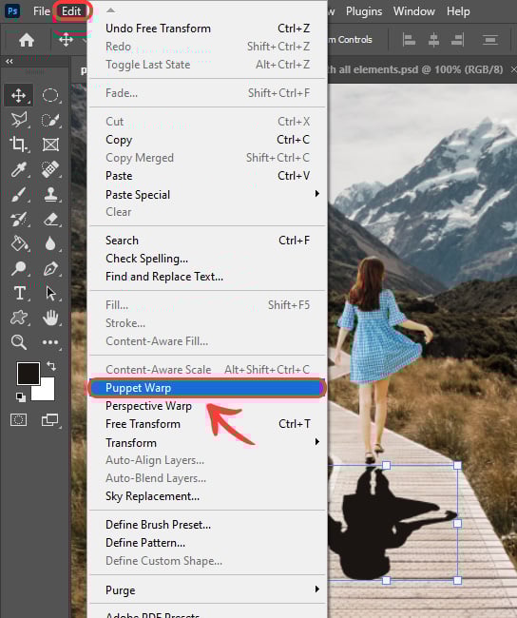Choose Define Brush Preset...

pyautogui.click(x=207, y=525)
